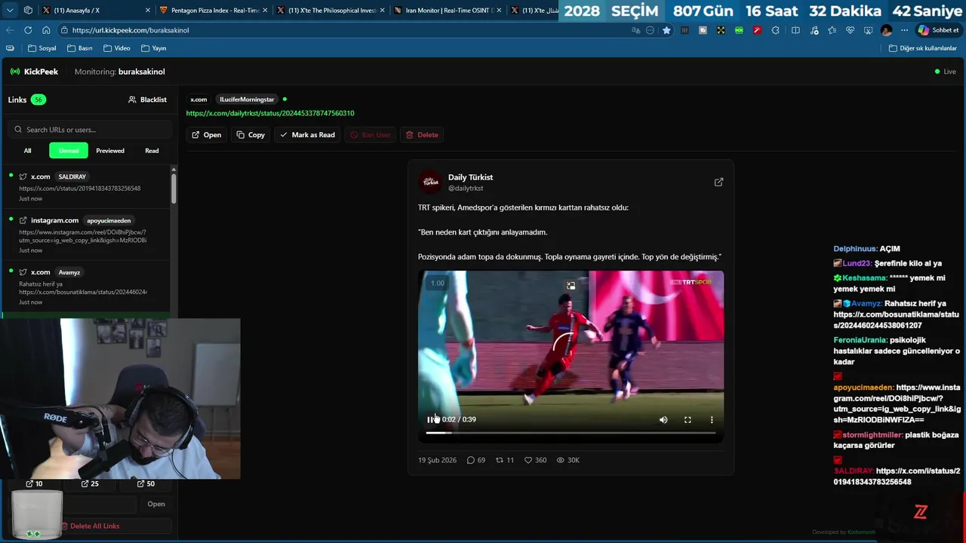966x543 pixels.
Task: Open split screen view icon
Action: coord(795,30)
